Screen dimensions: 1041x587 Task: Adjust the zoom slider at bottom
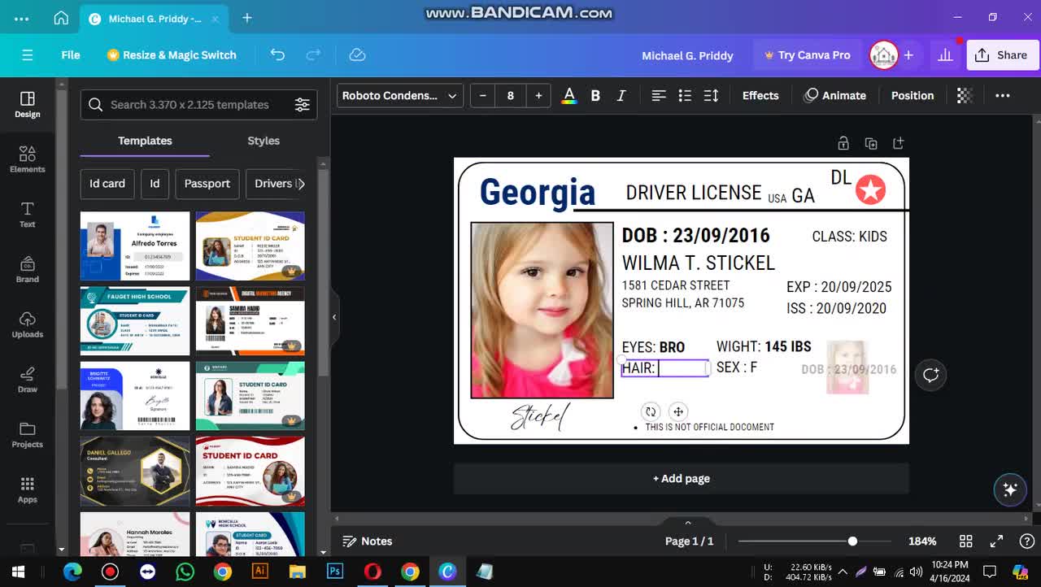click(852, 541)
